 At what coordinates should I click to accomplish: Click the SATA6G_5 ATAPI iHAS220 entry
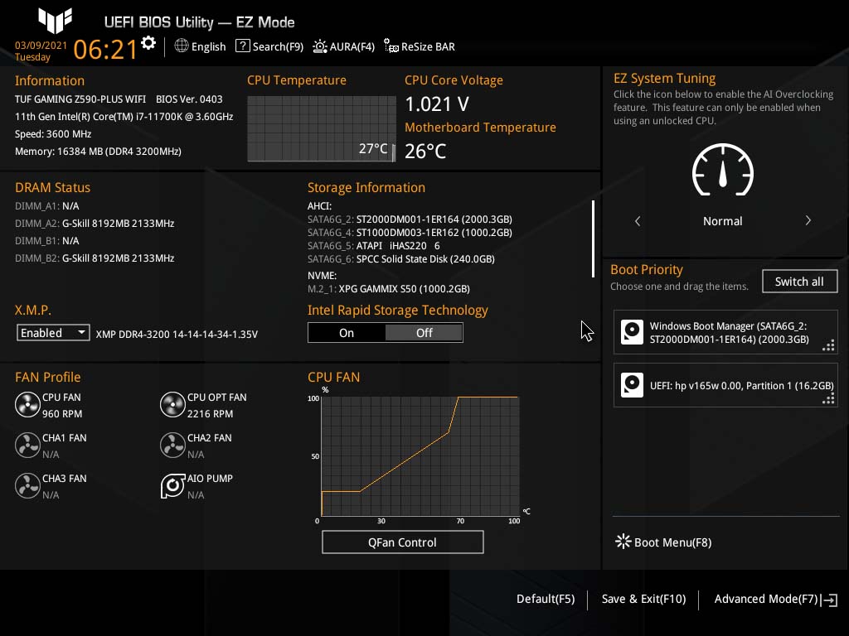click(374, 245)
